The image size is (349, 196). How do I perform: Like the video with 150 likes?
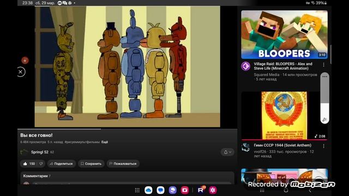(29, 164)
